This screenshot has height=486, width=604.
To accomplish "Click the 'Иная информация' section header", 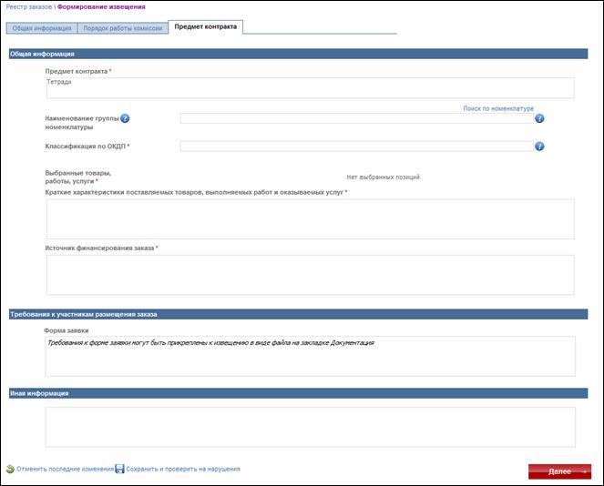I will coord(299,393).
